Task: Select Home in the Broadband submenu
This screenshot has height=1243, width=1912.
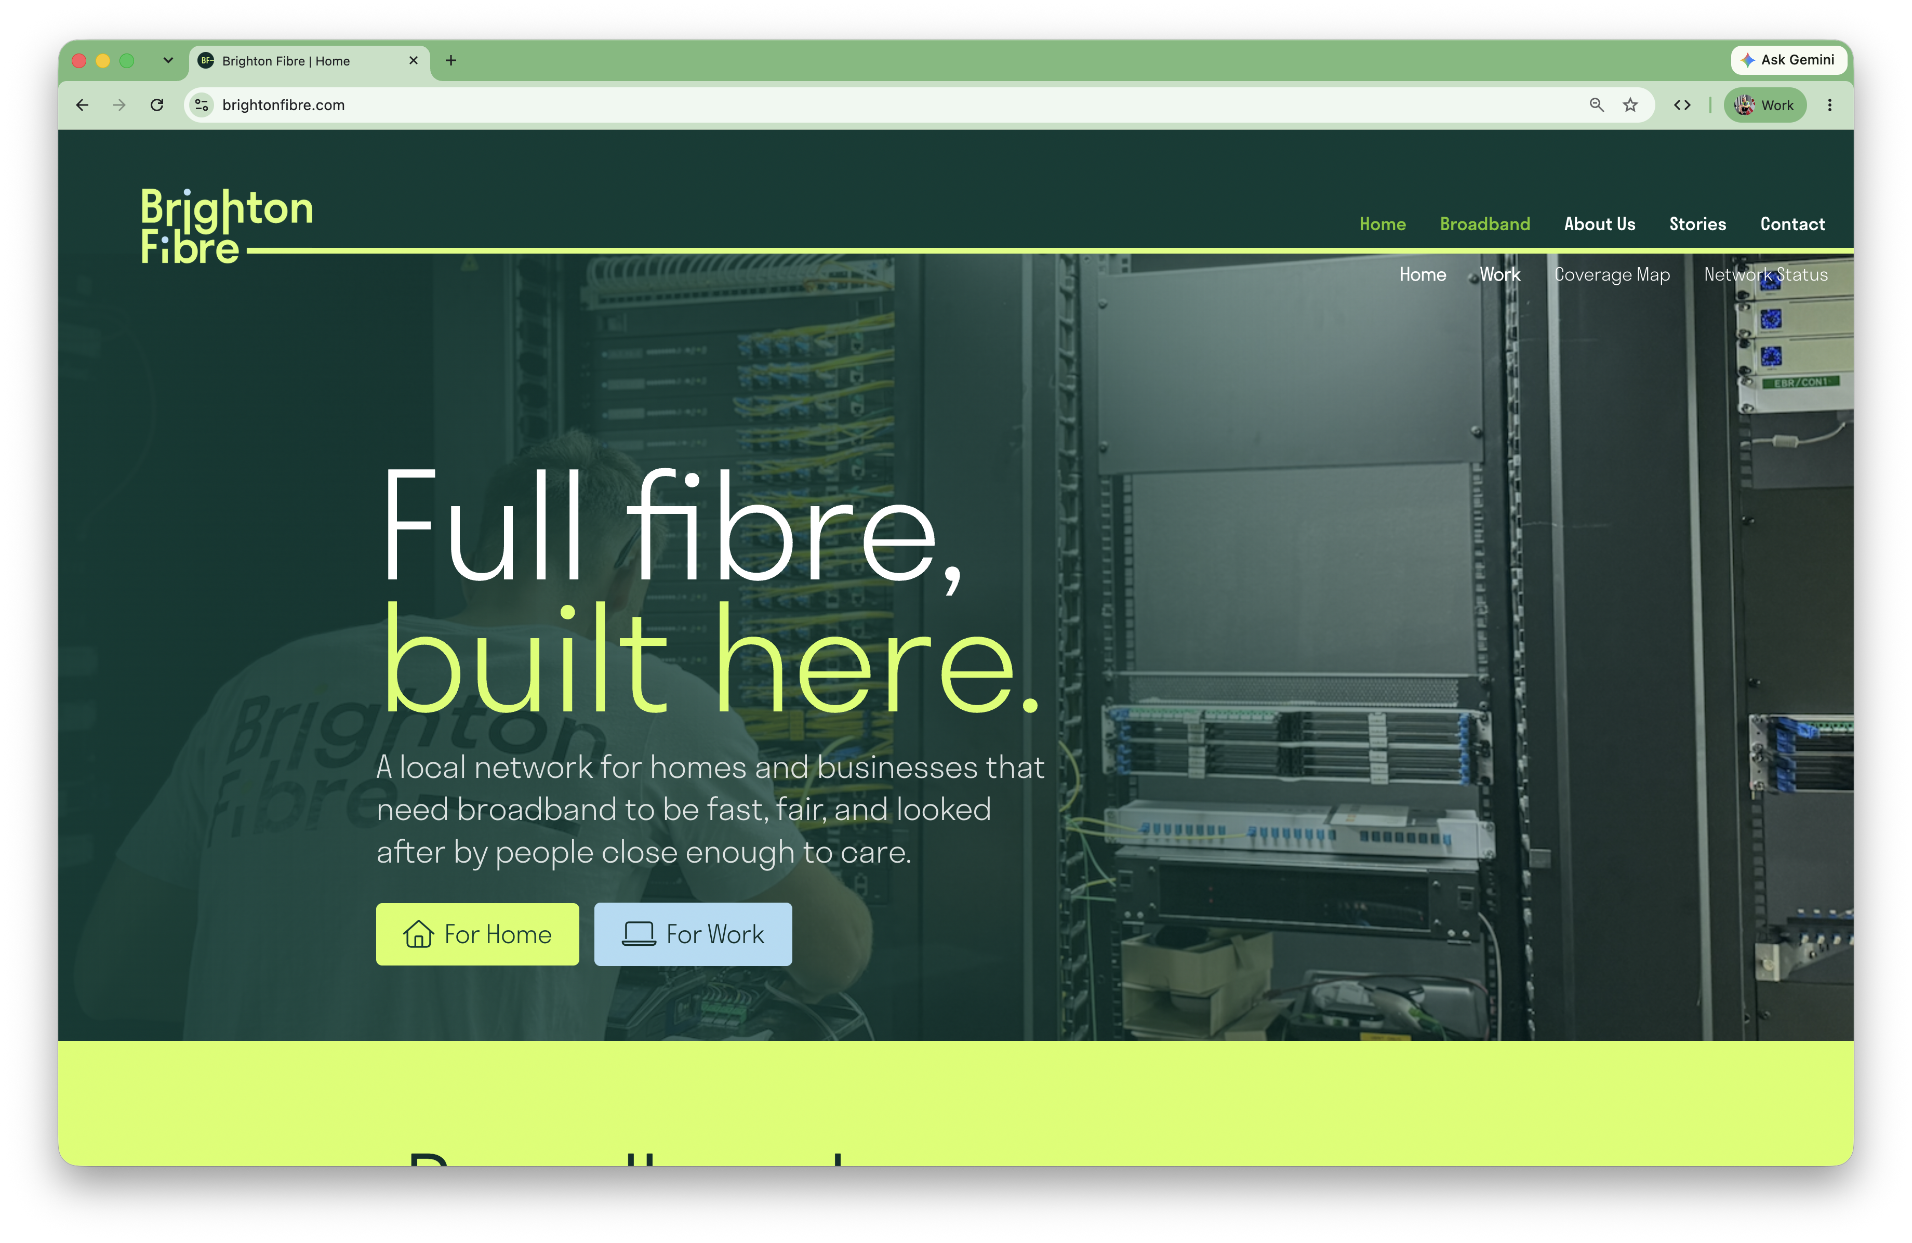Action: click(1423, 275)
